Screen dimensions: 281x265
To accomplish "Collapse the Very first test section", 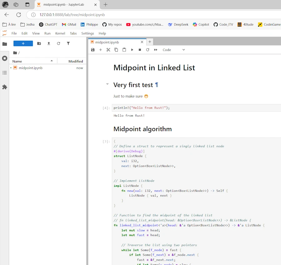I will [x=107, y=84].
